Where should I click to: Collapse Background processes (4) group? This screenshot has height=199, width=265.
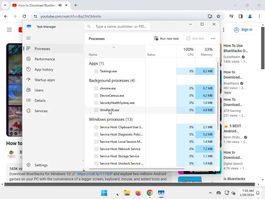[112, 81]
